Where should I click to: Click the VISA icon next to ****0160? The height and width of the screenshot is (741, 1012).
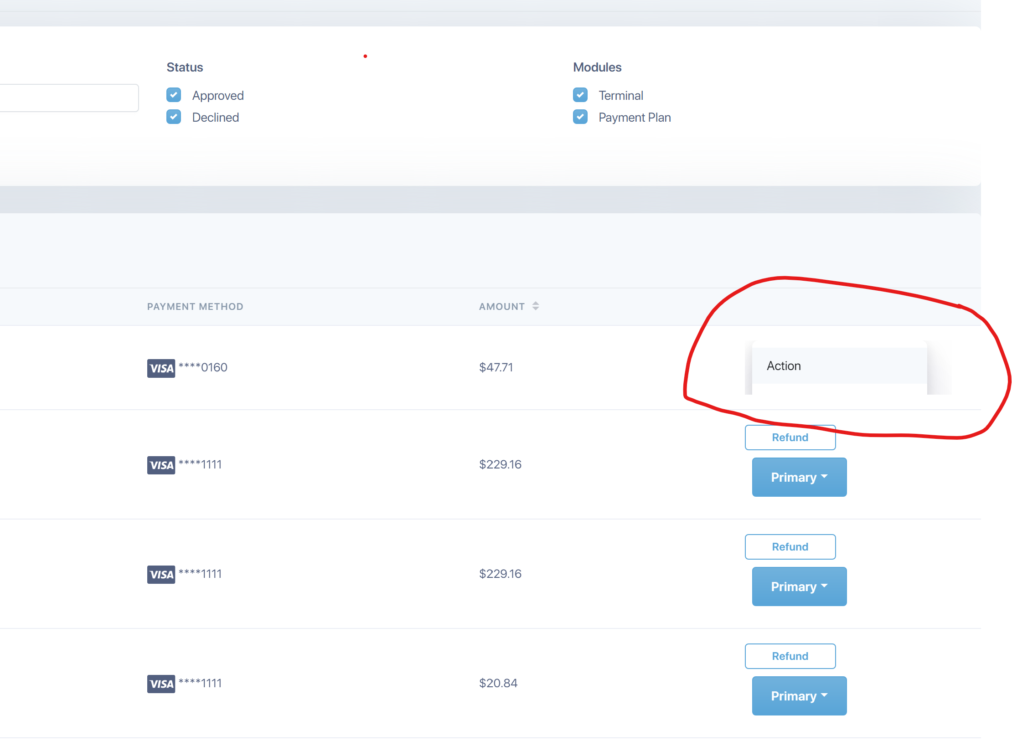pos(160,367)
